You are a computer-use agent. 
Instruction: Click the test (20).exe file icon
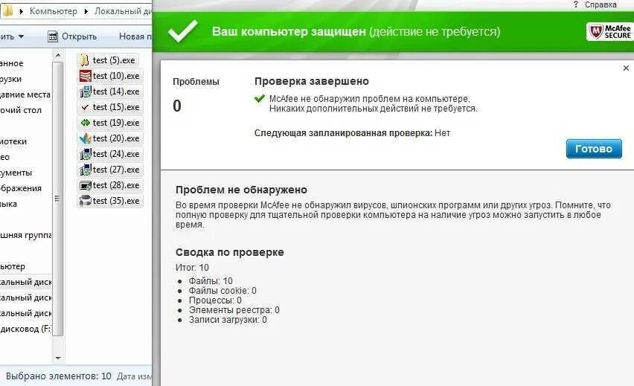(x=86, y=138)
